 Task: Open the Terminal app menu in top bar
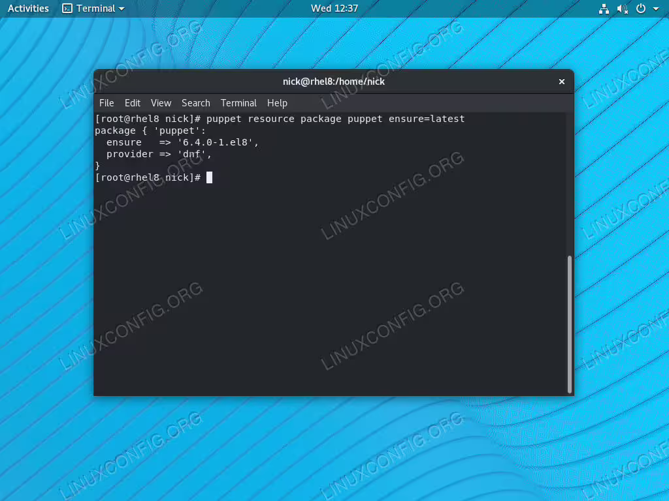(93, 8)
